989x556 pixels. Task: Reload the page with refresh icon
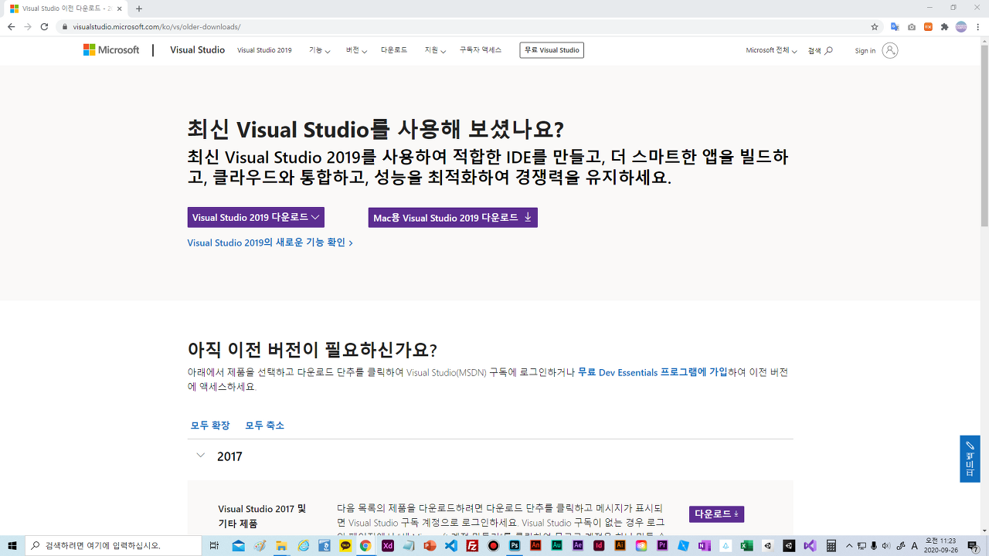pyautogui.click(x=44, y=26)
